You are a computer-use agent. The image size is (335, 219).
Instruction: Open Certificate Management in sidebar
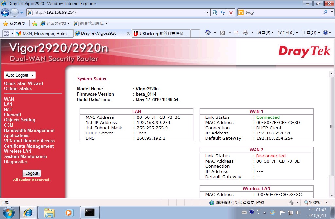pyautogui.click(x=29, y=146)
